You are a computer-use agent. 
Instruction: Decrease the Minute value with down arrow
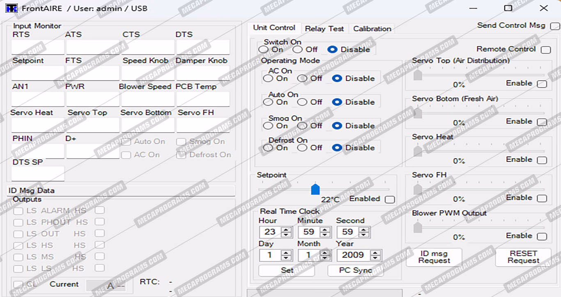coord(325,235)
